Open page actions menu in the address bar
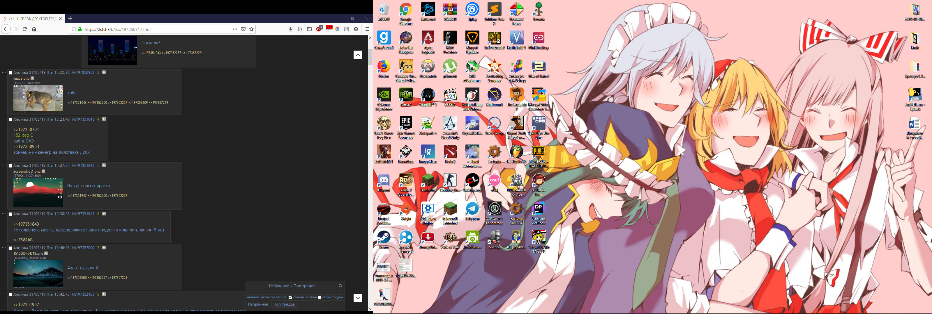This screenshot has height=314, width=932. pos(235,29)
